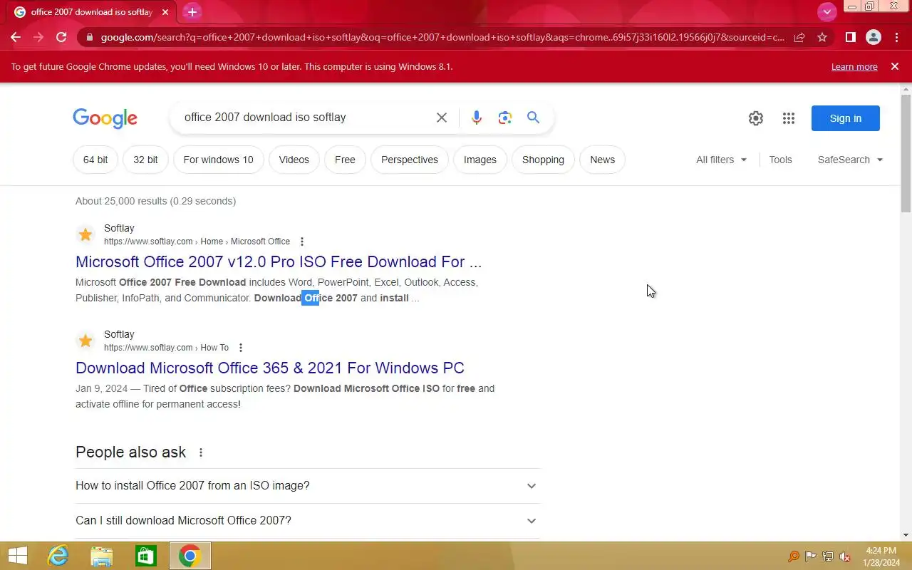The width and height of the screenshot is (912, 570).
Task: Open Google quick settings gear
Action: (756, 118)
